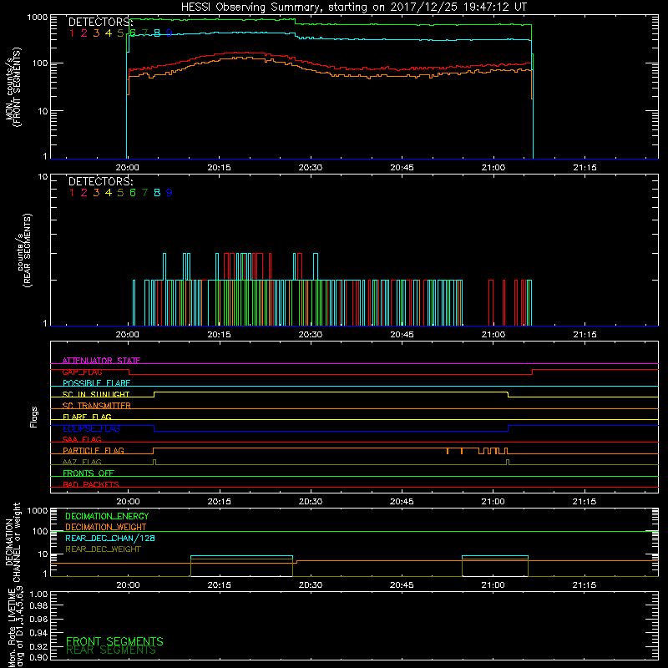Click the 20:00 tick under the front segments plot
Image resolution: width=668 pixels, height=668 pixels.
(128, 168)
